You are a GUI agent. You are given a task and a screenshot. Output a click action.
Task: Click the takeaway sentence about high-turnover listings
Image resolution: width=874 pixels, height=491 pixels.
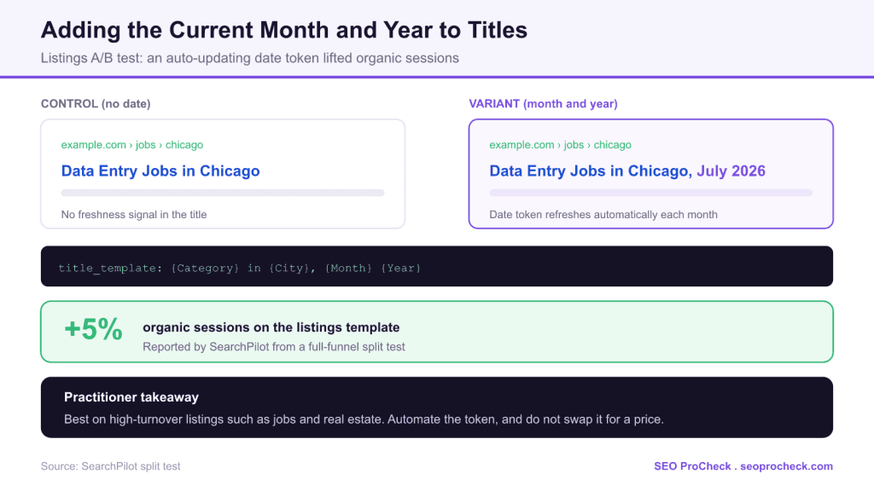point(364,419)
